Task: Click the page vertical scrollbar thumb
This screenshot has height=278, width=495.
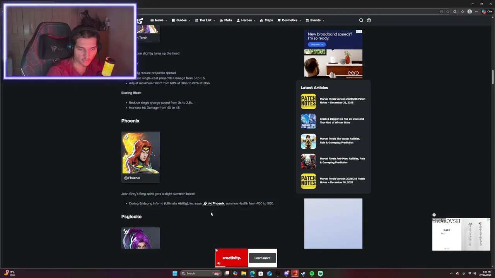Action: pos(493,77)
